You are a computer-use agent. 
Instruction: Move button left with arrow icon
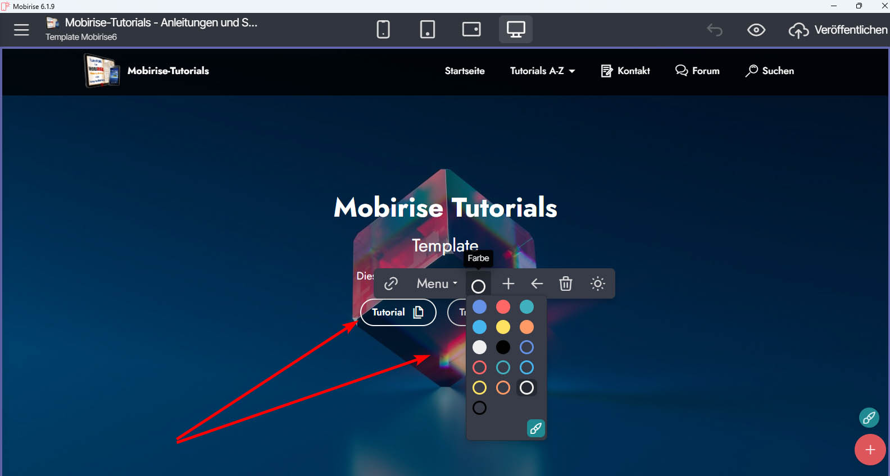[537, 283]
